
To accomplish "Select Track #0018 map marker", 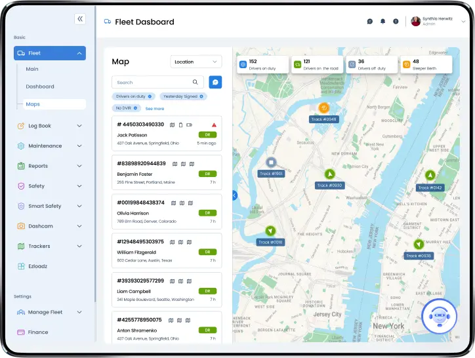I will (270, 231).
